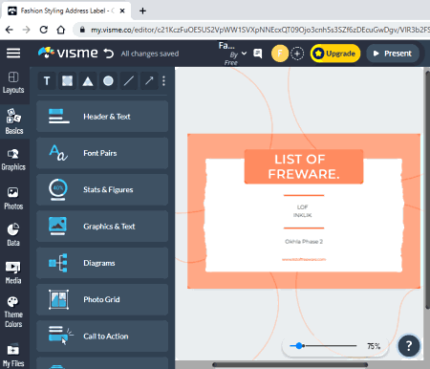
Task: Select the circle shape tool
Action: [x=108, y=81]
